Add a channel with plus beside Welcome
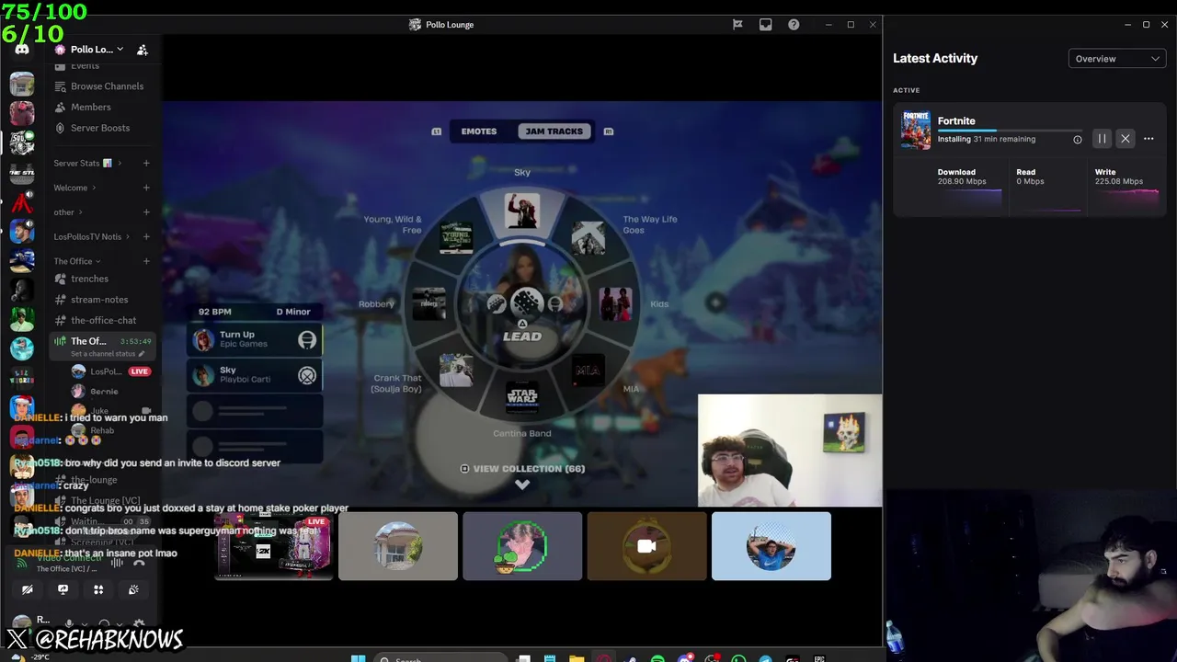1177x662 pixels. point(145,188)
